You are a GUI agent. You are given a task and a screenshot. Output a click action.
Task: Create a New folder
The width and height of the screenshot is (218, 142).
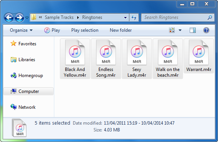[121, 30]
